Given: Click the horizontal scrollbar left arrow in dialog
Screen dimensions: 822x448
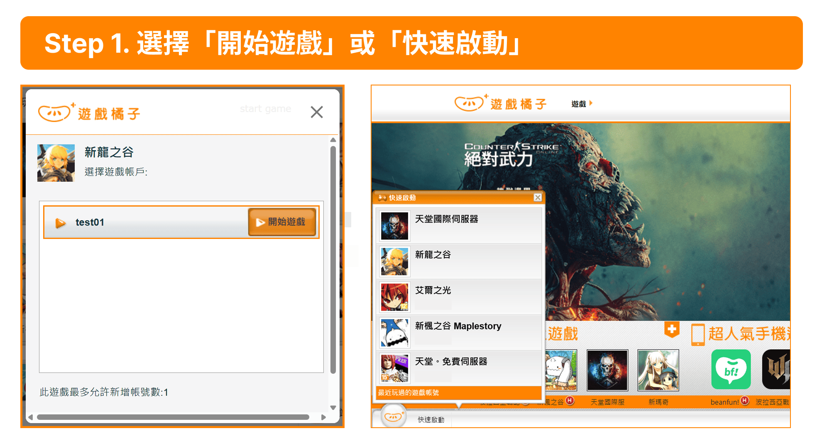Looking at the screenshot, I should point(30,417).
